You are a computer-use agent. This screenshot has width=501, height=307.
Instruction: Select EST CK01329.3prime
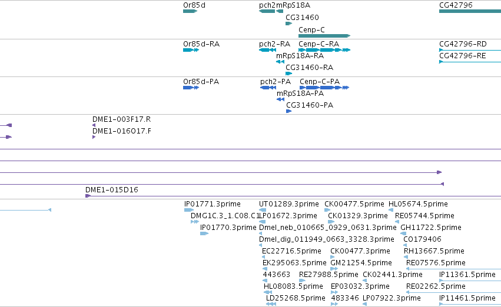pos(331,222)
